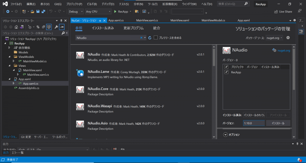Go to Solution Explorer home view
Image resolution: width=306 pixels, height=163 pixels.
tap(17, 27)
